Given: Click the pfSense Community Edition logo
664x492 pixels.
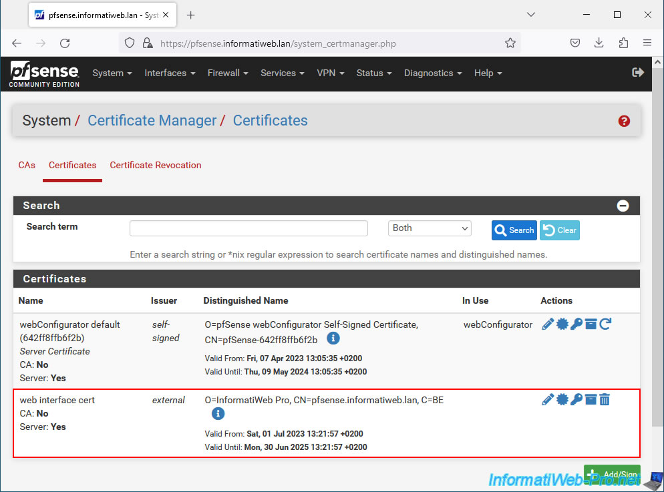Looking at the screenshot, I should [x=45, y=74].
